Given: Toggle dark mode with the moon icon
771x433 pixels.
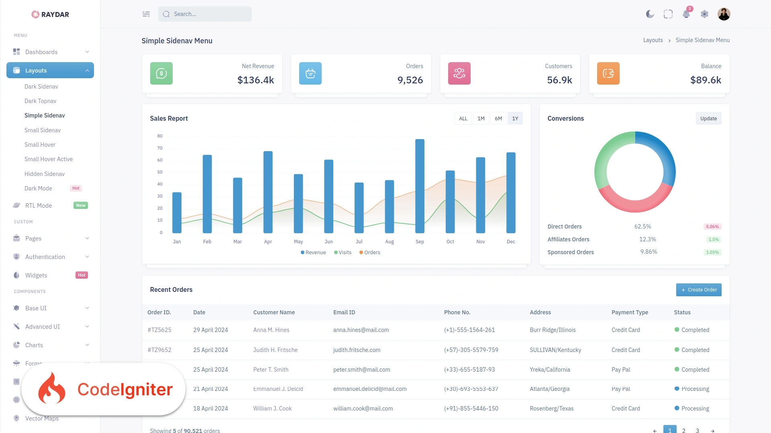Looking at the screenshot, I should coord(650,14).
